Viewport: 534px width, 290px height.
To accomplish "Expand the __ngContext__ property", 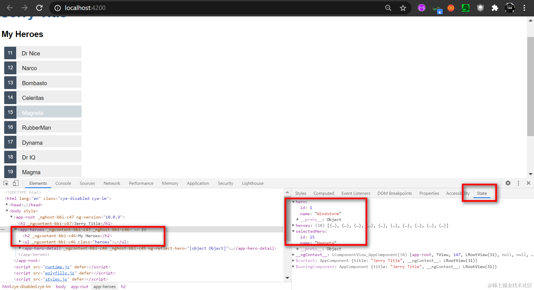I will click(293, 254).
